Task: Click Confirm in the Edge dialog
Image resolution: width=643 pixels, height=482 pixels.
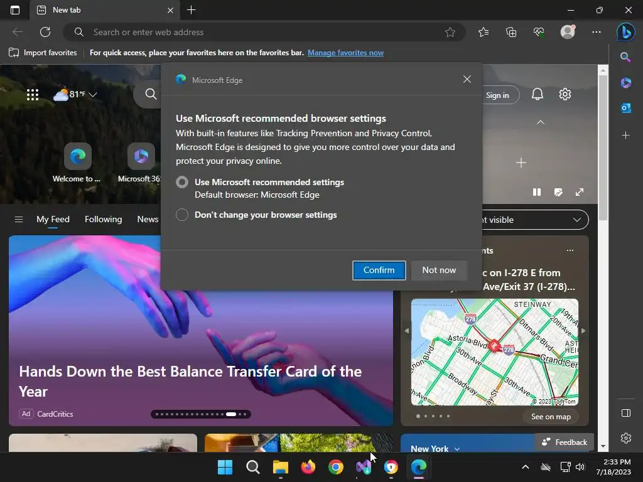Action: tap(379, 270)
